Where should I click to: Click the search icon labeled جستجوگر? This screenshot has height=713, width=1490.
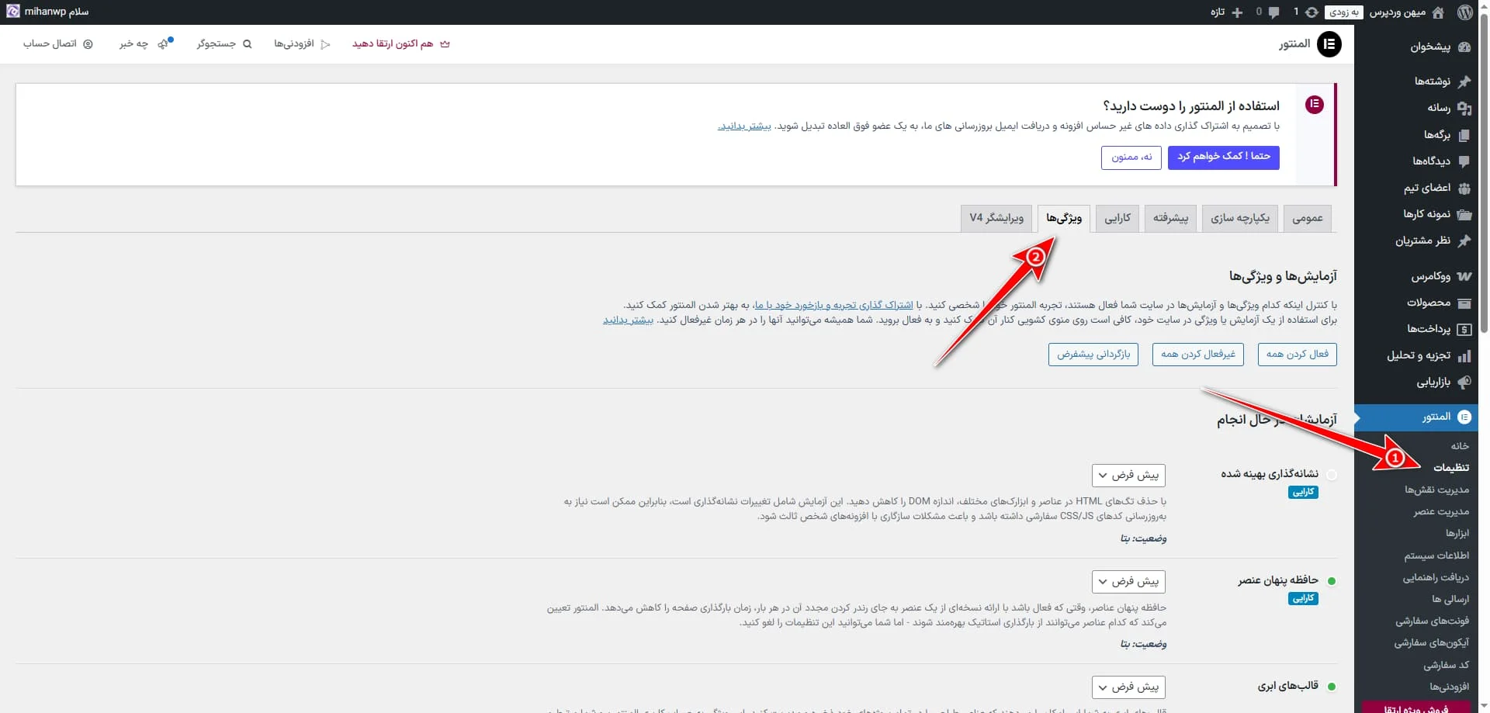[247, 44]
